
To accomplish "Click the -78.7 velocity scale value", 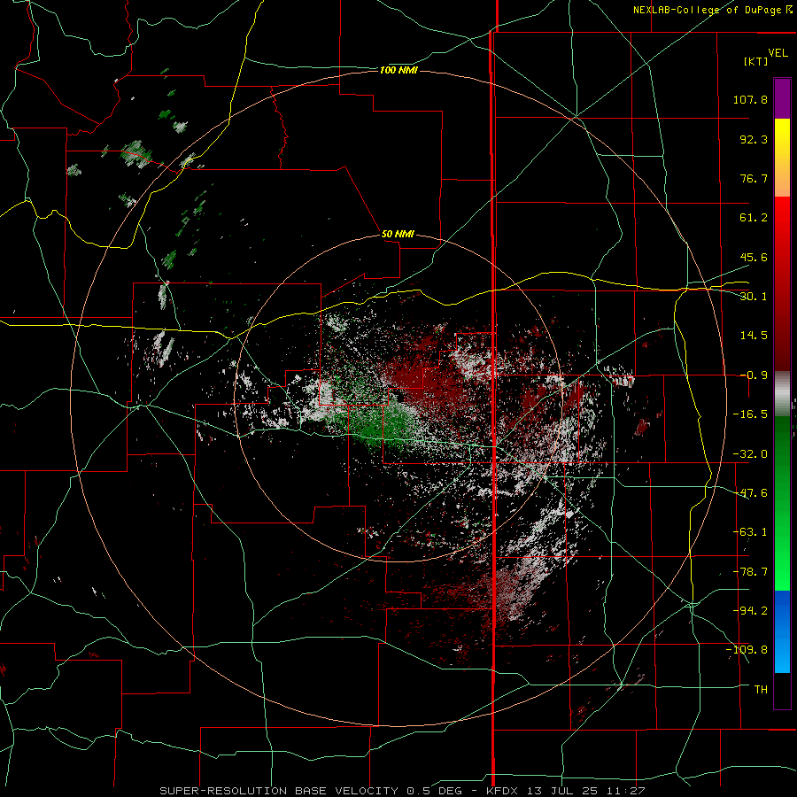I will click(750, 572).
